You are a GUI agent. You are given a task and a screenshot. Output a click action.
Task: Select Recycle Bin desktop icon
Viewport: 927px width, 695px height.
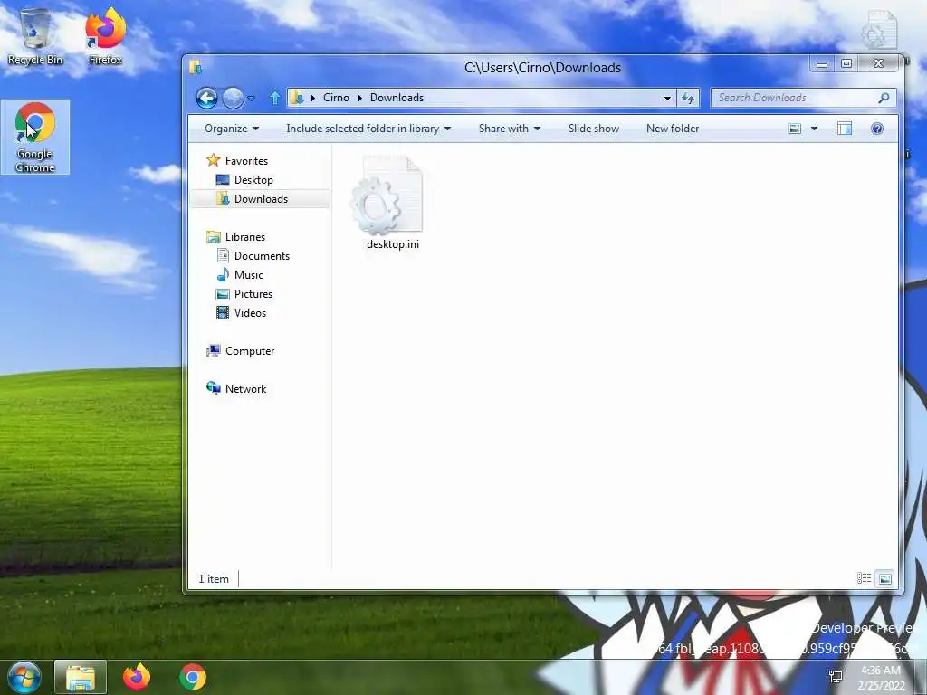35,36
